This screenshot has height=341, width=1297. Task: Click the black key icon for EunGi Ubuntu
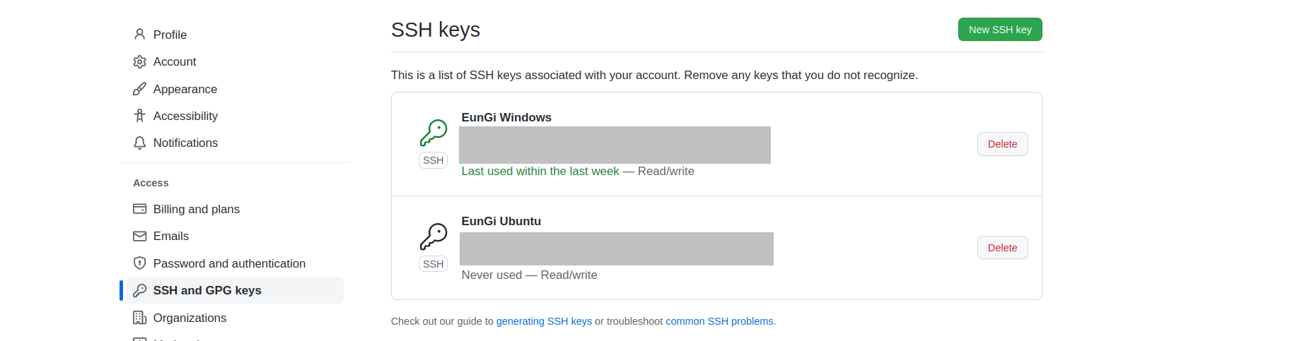[434, 237]
